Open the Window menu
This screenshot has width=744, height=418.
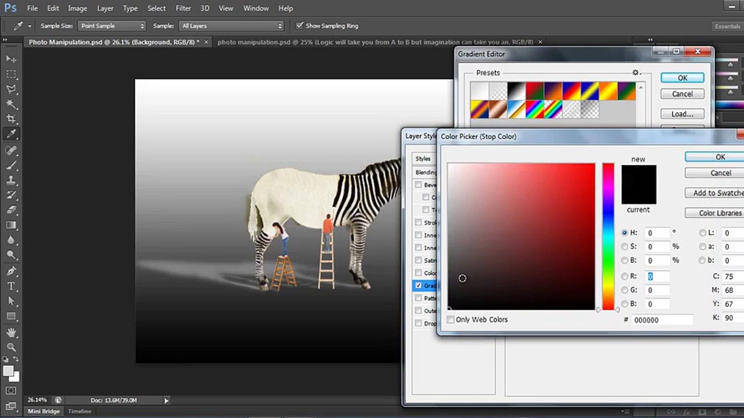click(256, 8)
